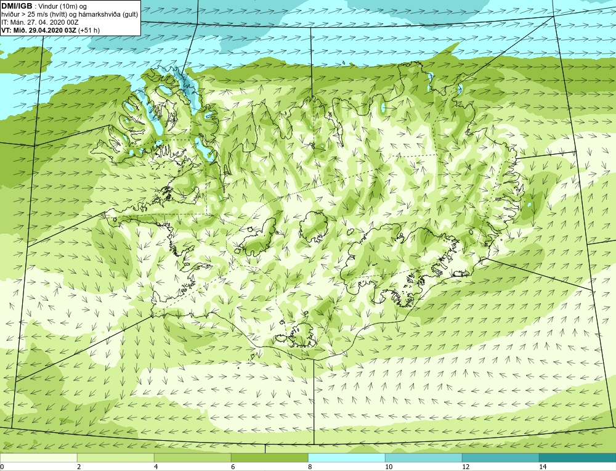Click the 'VT: Mið. 29.04.2020 03Z' valid time
Screen dimensions: 616x471
[39, 30]
